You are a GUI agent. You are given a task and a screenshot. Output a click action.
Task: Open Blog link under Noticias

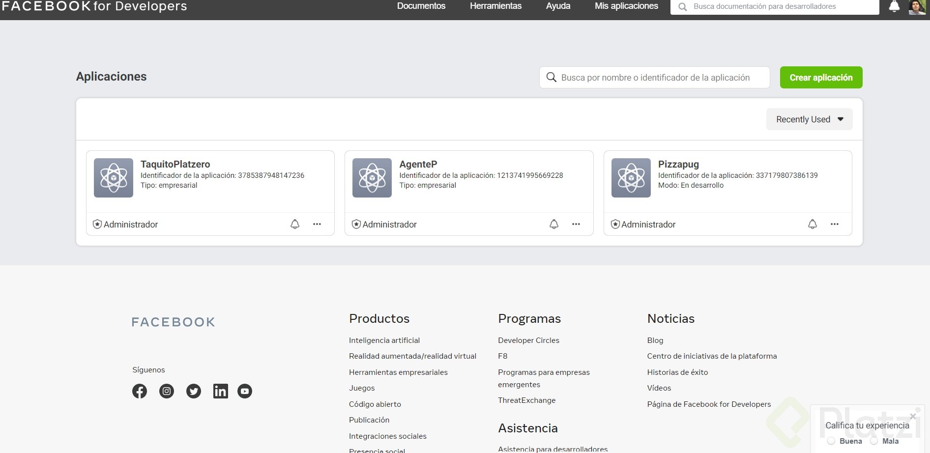tap(655, 340)
